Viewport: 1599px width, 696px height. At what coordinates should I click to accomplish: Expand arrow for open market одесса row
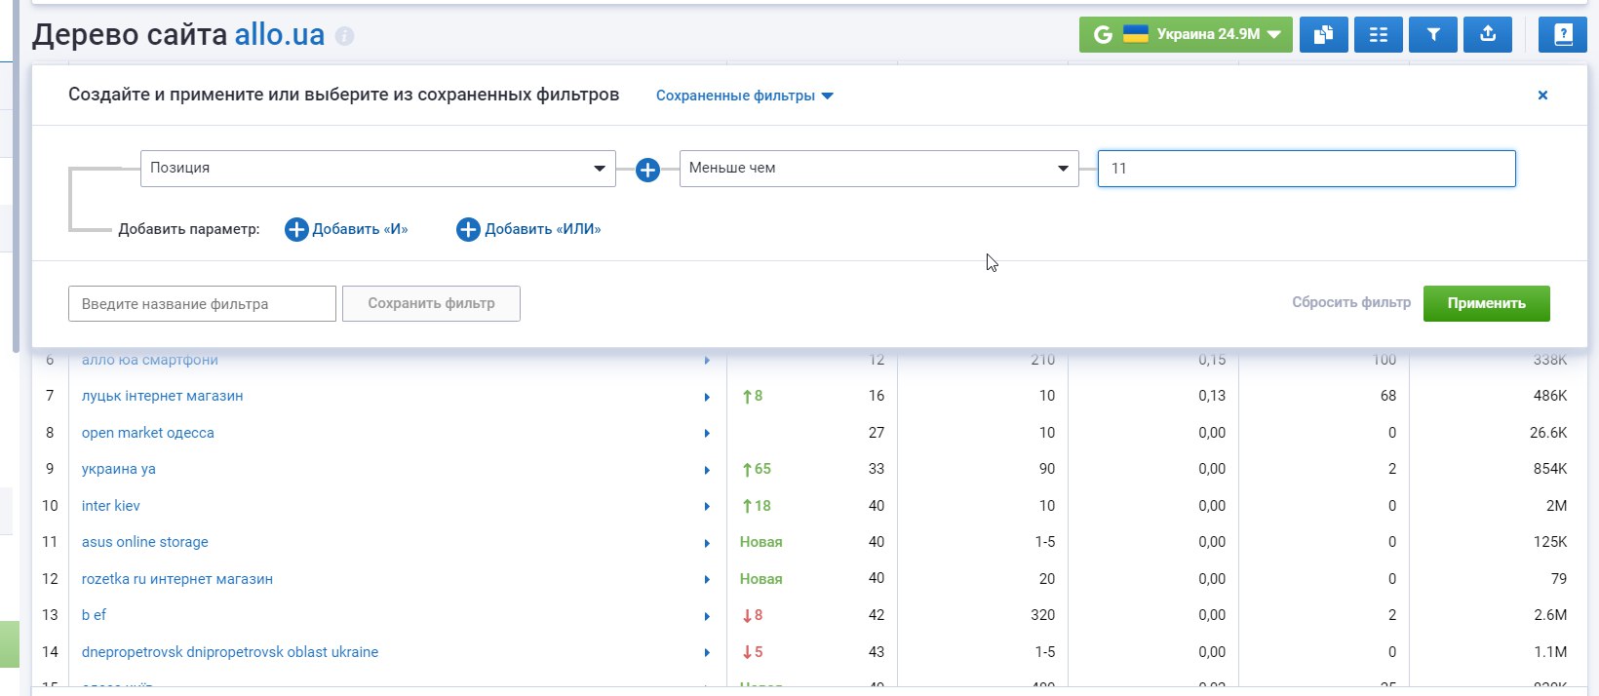707,433
